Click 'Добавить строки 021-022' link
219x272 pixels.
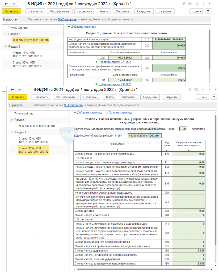115,62
